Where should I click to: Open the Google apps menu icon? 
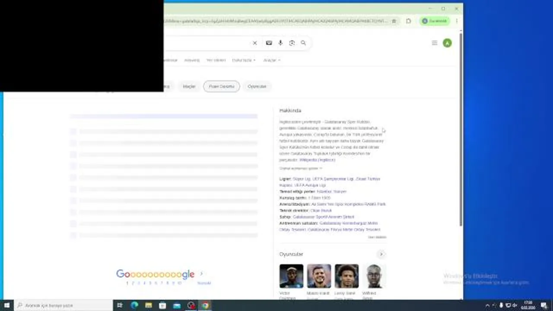point(435,43)
